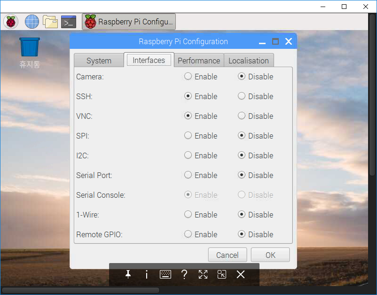The image size is (377, 295).
Task: Show VNC connection information icon
Action: click(147, 274)
